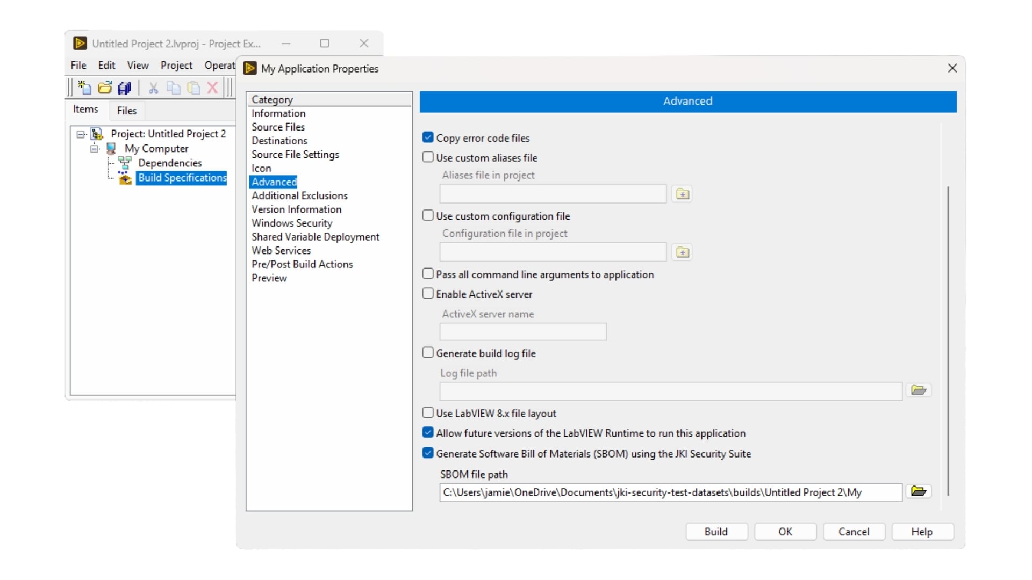Collapse the My Computer tree node
The height and width of the screenshot is (580, 1032).
[x=95, y=149]
